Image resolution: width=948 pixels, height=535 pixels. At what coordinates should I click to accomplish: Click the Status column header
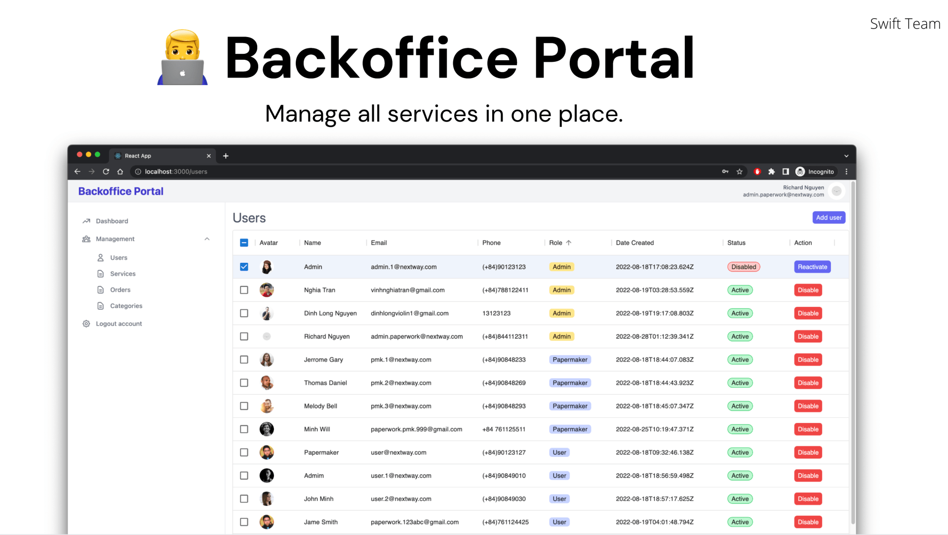pyautogui.click(x=736, y=243)
